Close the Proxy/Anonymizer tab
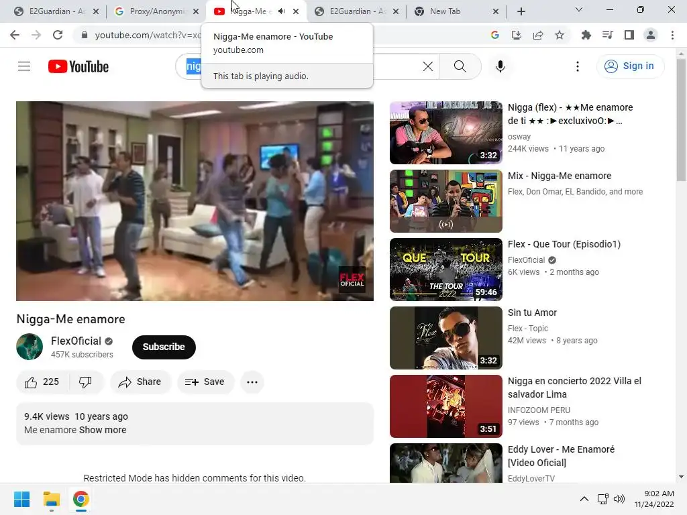The width and height of the screenshot is (687, 515). tap(197, 11)
